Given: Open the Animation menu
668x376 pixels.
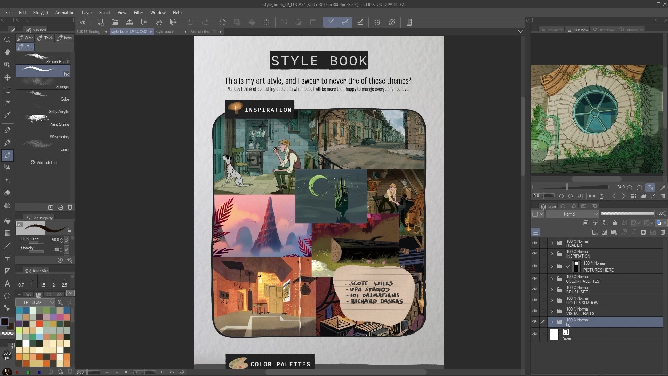Looking at the screenshot, I should point(65,12).
